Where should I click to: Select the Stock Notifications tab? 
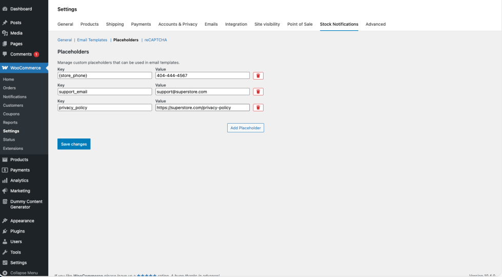(x=339, y=24)
